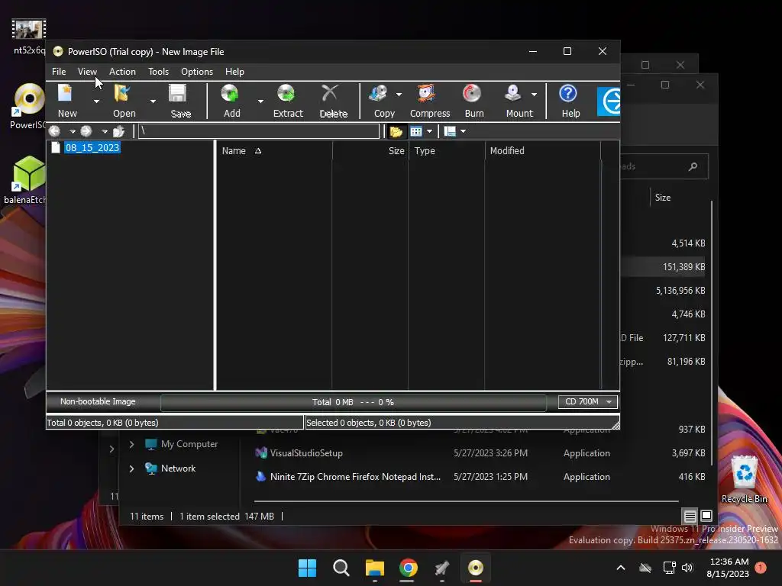Expand Network in Explorer tree
Image resolution: width=782 pixels, height=586 pixels.
tap(131, 468)
